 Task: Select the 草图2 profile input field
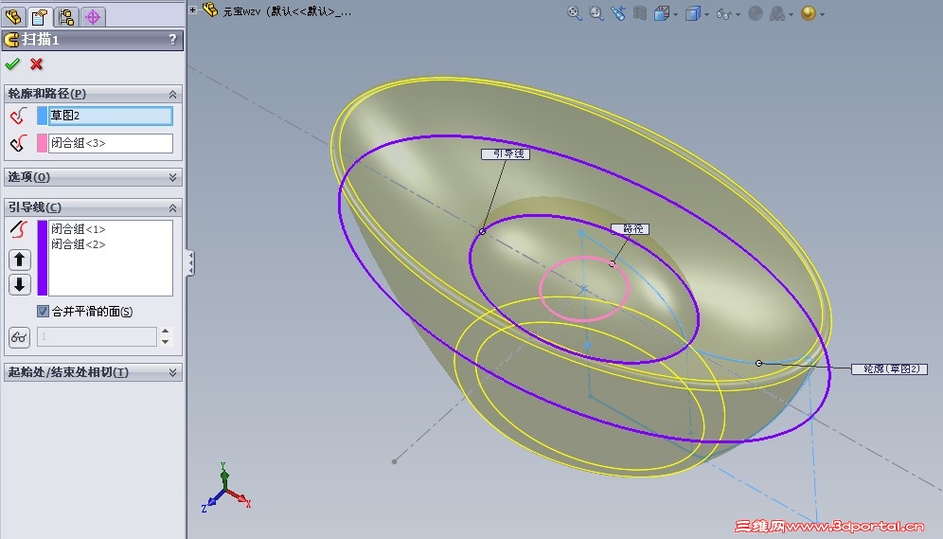[x=110, y=116]
